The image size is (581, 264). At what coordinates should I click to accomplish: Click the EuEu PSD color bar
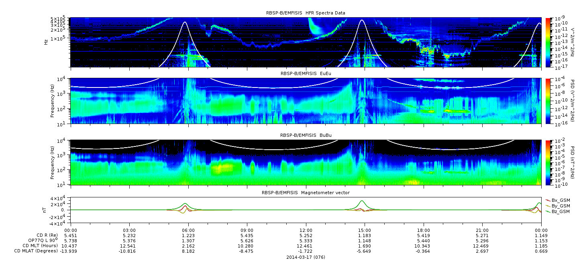548,101
